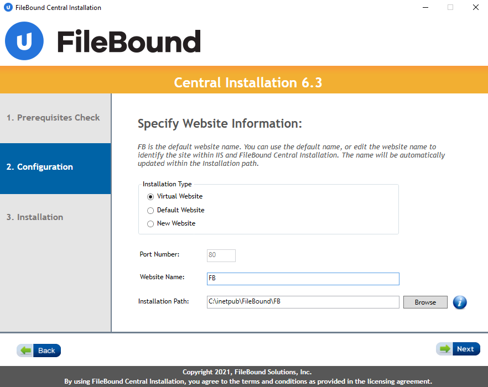Image resolution: width=488 pixels, height=387 pixels.
Task: Click the Port Number field
Action: [221, 255]
